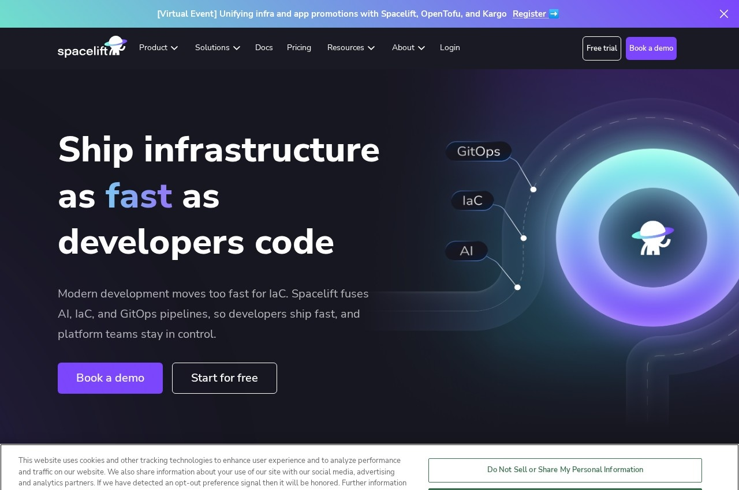Select the AI label in the graphic
The height and width of the screenshot is (490, 739).
[466, 251]
